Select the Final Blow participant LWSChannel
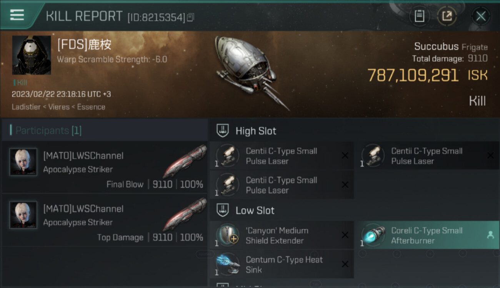The height and width of the screenshot is (288, 500). 105,167
